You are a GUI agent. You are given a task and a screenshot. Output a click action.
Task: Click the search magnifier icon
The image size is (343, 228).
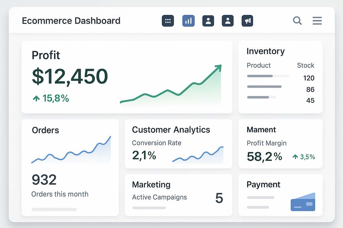click(297, 21)
